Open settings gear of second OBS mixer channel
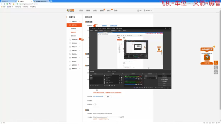Image resolution: width=221 pixels, height=124 pixels. pyautogui.click(x=141, y=84)
